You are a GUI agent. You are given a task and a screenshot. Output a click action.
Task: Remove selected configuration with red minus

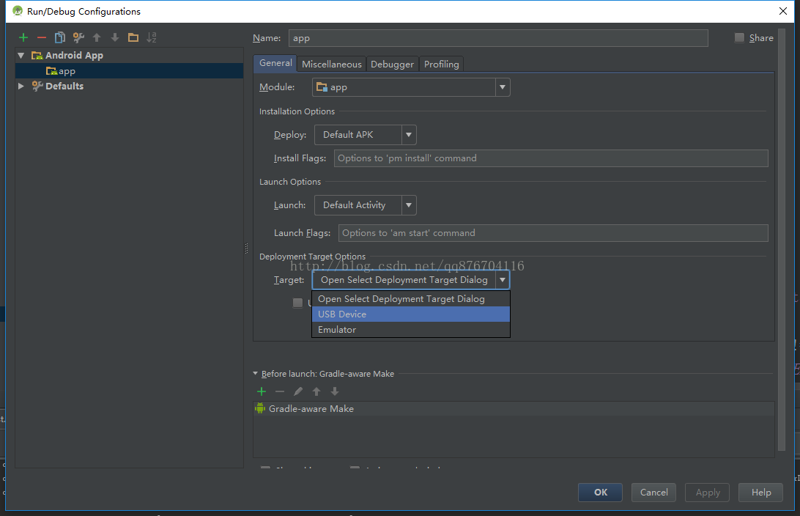click(x=42, y=37)
